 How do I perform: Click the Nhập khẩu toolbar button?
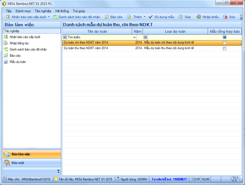point(208,17)
